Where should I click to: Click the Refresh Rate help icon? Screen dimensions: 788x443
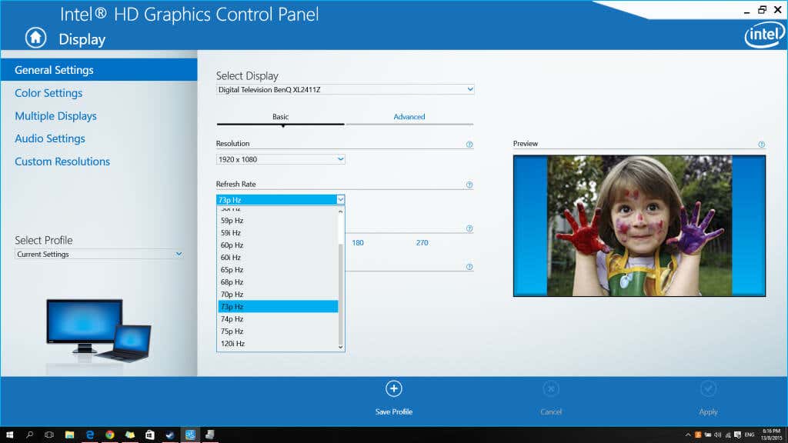coord(469,185)
